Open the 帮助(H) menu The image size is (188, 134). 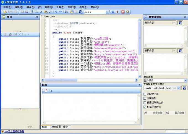(x=95, y=7)
